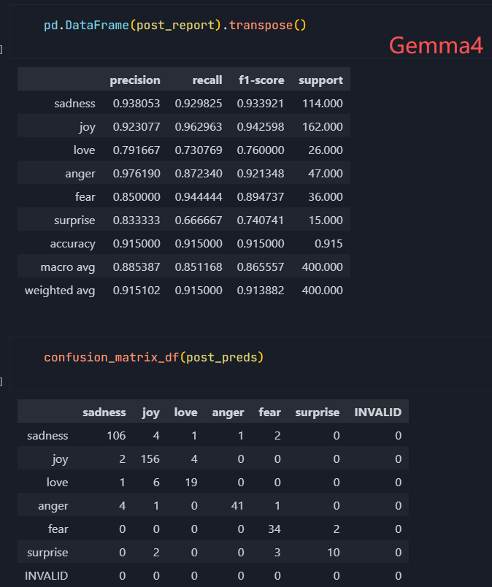Select surprise f1-score value 0.740741
Image resolution: width=492 pixels, height=587 pixels.
(261, 220)
